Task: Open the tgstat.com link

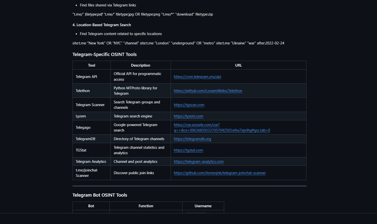Action: pos(188,150)
